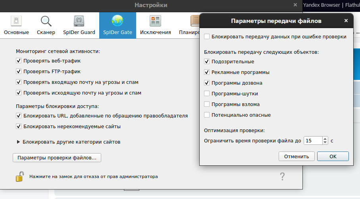This screenshot has width=360, height=199.
Task: Toggle Проверять FTP-трафик checkbox
Action: coord(19,71)
